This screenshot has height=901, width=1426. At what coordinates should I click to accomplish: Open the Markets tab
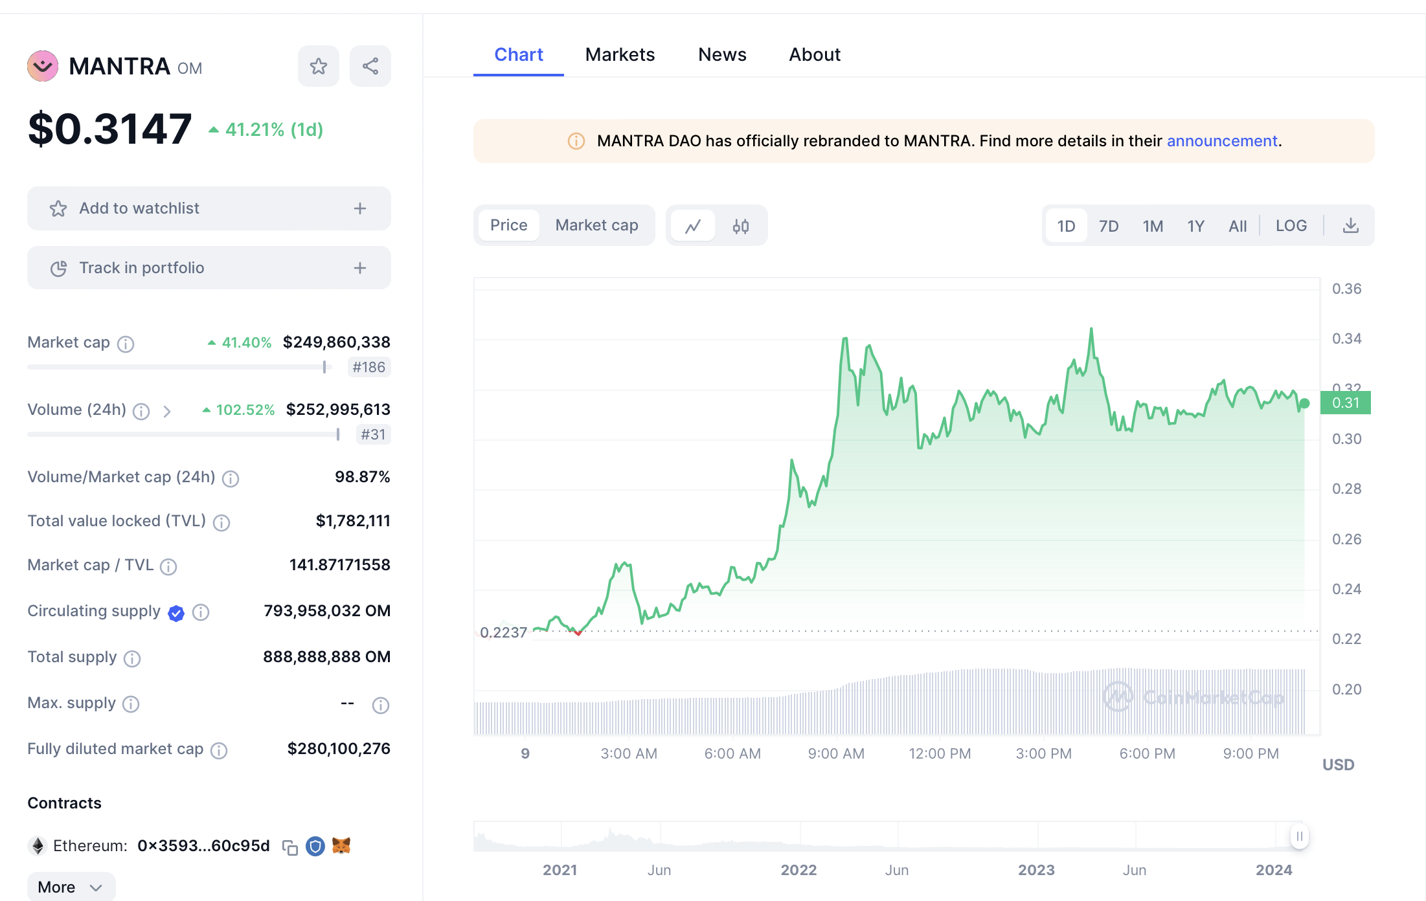click(x=620, y=54)
